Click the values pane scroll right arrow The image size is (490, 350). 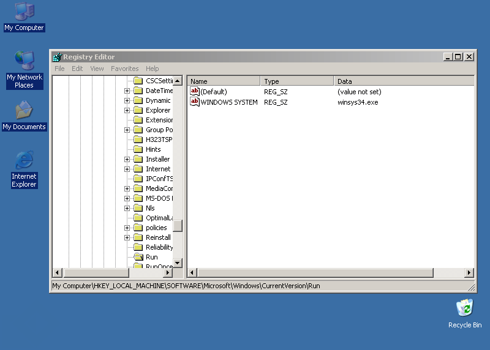coord(469,272)
